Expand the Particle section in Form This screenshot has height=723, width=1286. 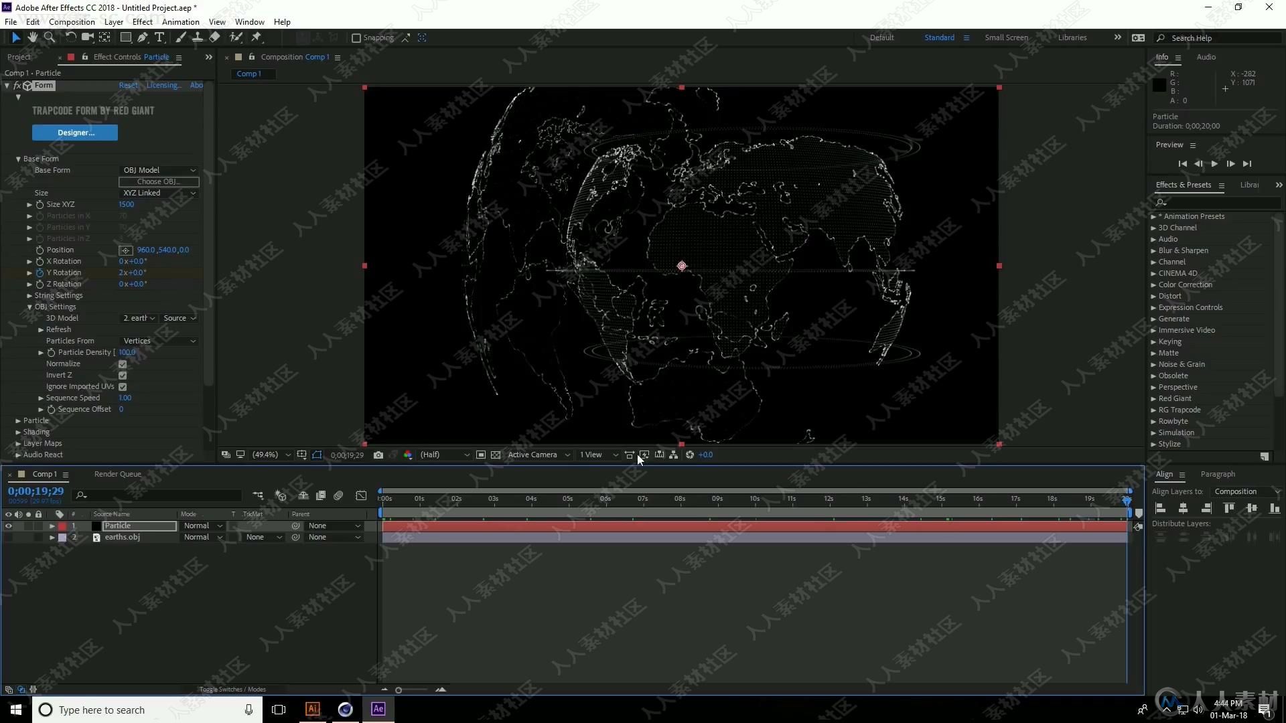pos(17,420)
